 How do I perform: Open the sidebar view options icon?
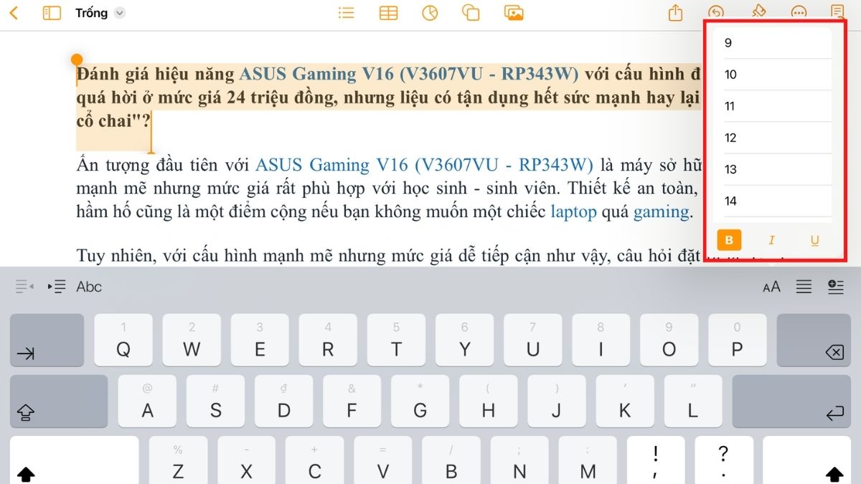52,13
